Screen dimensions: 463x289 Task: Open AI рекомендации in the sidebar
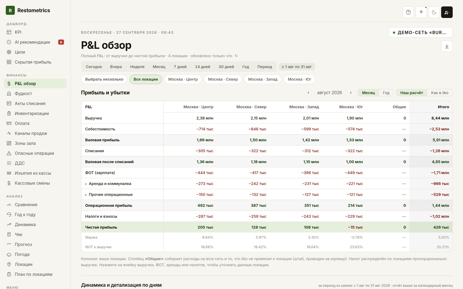(x=35, y=42)
